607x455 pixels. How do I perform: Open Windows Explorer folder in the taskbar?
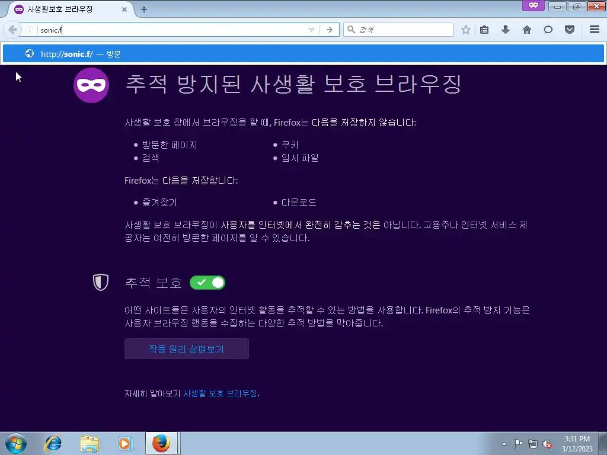coord(90,443)
